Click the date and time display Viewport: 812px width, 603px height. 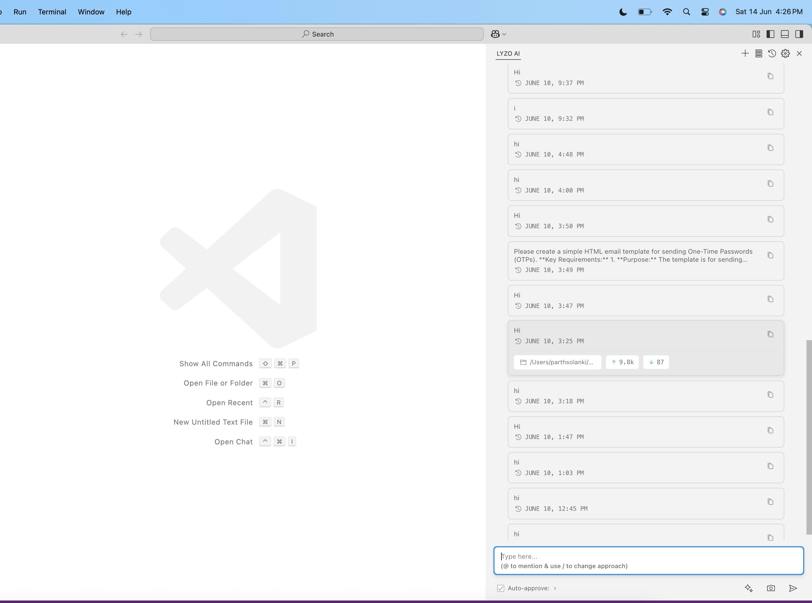769,12
